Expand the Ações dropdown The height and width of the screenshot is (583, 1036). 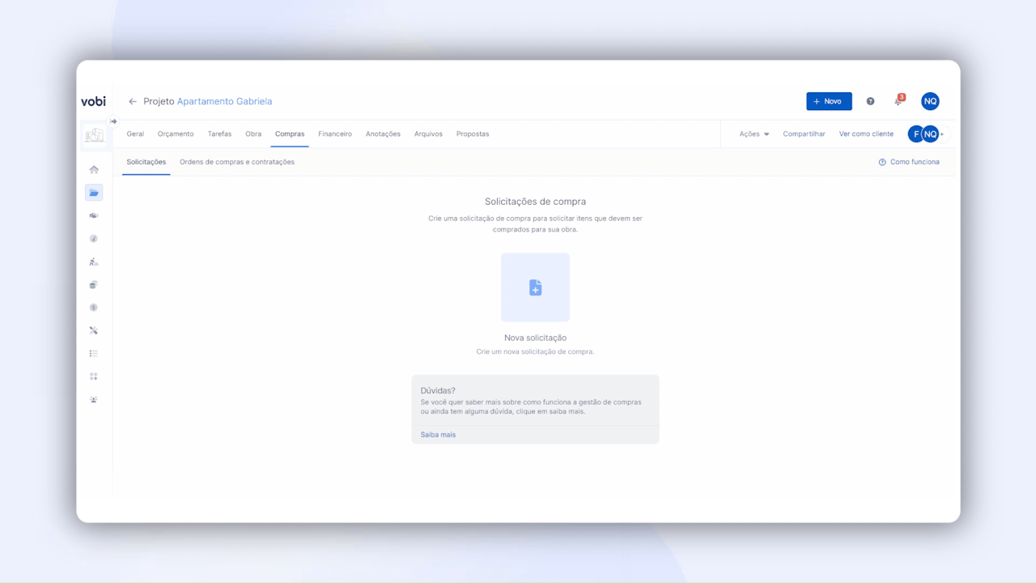(754, 134)
